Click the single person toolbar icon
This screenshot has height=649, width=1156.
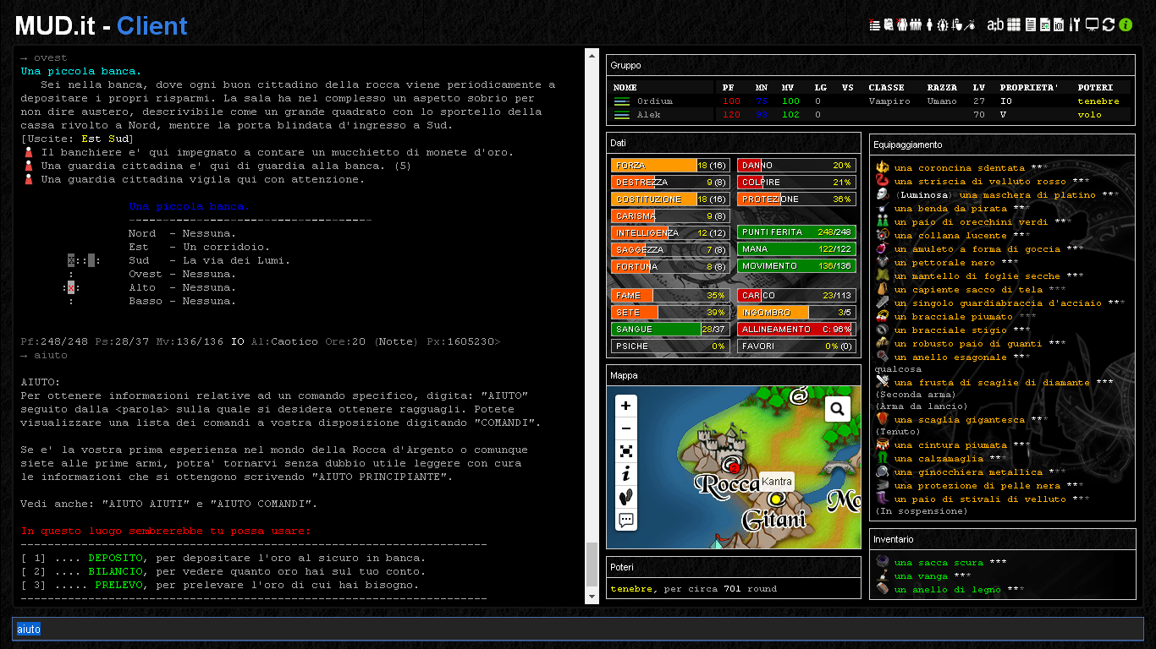click(929, 25)
